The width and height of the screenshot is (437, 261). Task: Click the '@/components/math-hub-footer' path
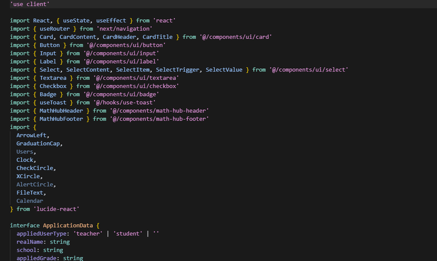159,119
